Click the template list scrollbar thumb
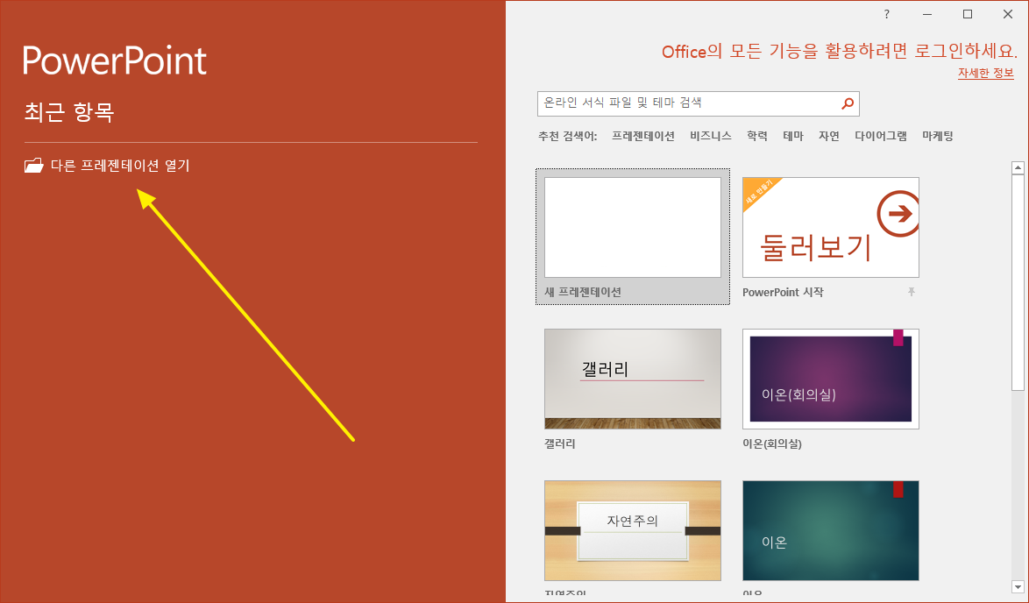Image resolution: width=1029 pixels, height=603 pixels. pyautogui.click(x=1018, y=283)
